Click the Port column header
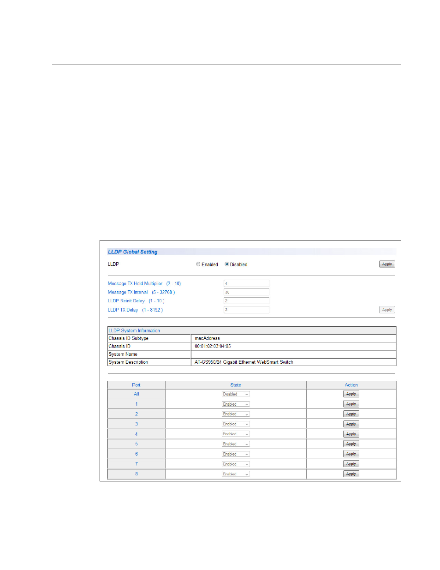The height and width of the screenshot is (570, 440). point(136,385)
